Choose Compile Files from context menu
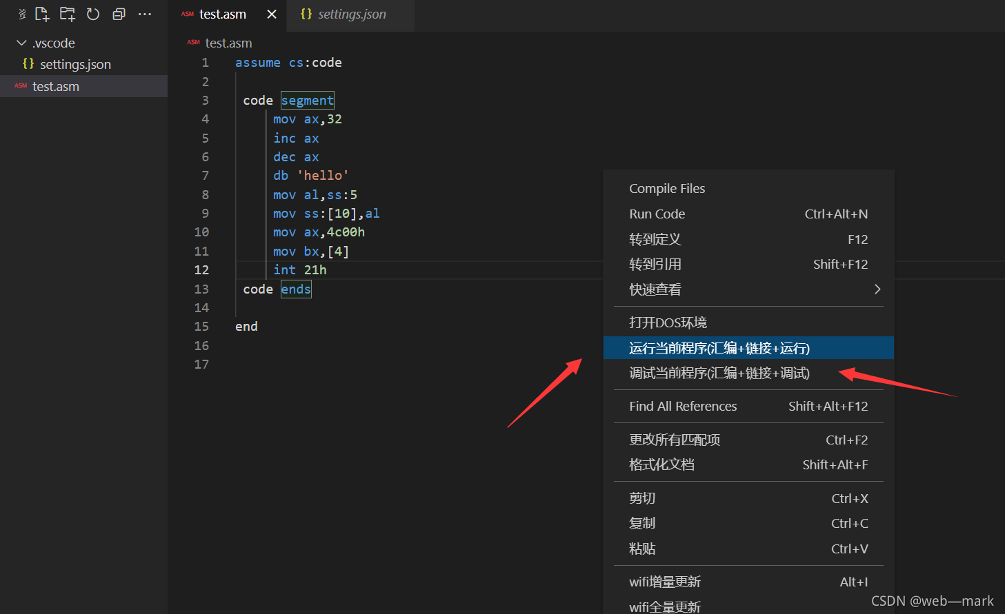The image size is (1005, 614). 748,189
